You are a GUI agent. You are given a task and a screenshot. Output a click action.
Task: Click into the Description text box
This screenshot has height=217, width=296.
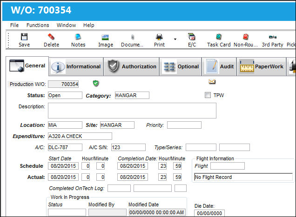(132, 111)
